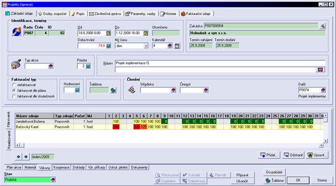Go to previous month with left arrow
The image size is (336, 186).
point(18,157)
